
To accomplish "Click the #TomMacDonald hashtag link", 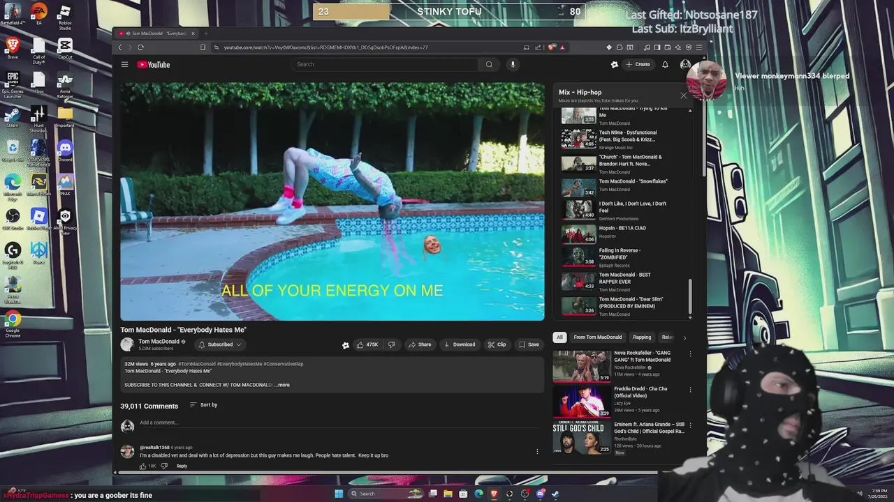I will point(196,364).
